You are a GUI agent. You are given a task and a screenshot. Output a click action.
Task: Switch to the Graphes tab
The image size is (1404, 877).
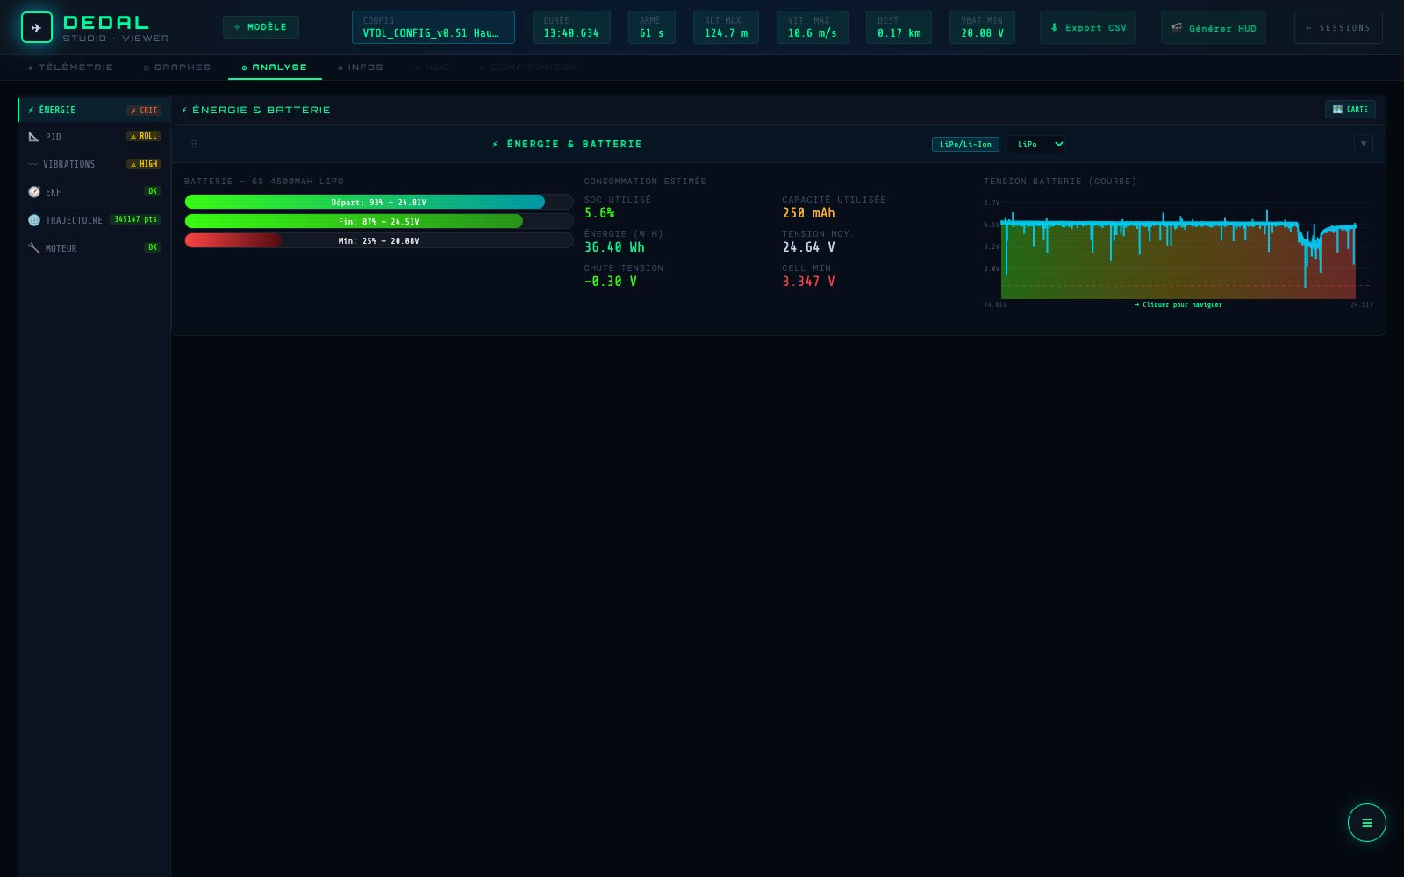[x=177, y=68]
